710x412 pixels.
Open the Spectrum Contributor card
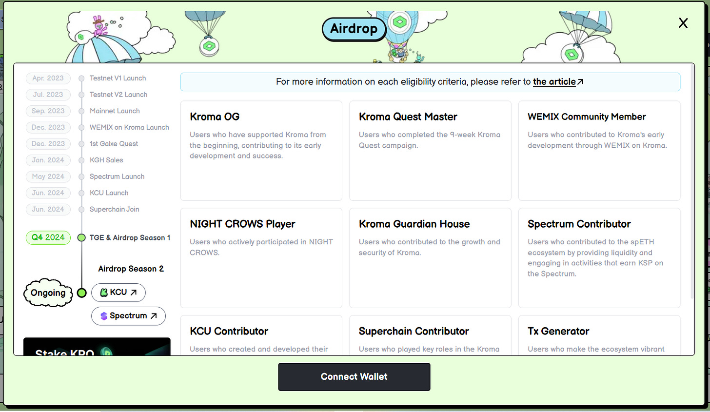[599, 258]
